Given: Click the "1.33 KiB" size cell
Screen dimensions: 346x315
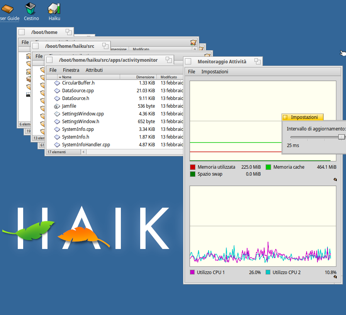Looking at the screenshot, I should 147,83.
